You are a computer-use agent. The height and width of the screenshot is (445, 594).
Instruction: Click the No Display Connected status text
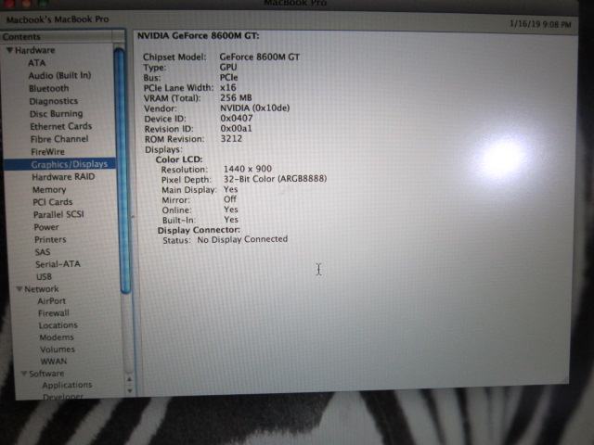(x=242, y=239)
